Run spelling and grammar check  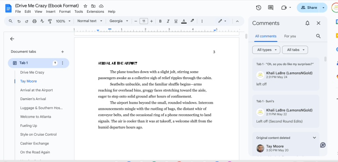pyautogui.click(x=42, y=21)
